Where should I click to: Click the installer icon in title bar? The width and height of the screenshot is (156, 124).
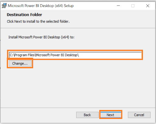pos(4,6)
